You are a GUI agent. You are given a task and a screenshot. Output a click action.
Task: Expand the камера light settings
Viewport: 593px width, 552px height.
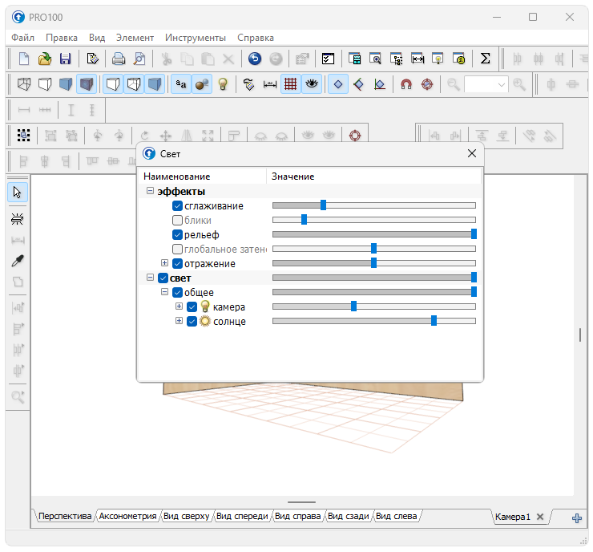179,306
